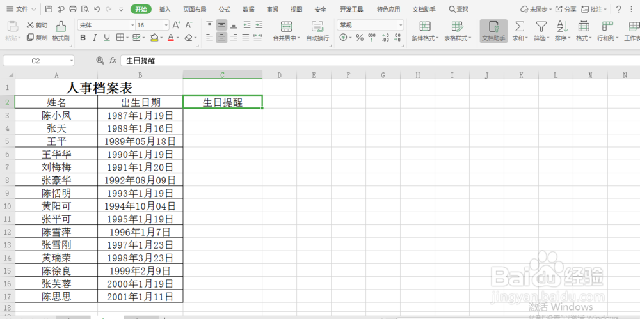Open Print Preview icon
This screenshot has width=640, height=319.
pyautogui.click(x=85, y=9)
